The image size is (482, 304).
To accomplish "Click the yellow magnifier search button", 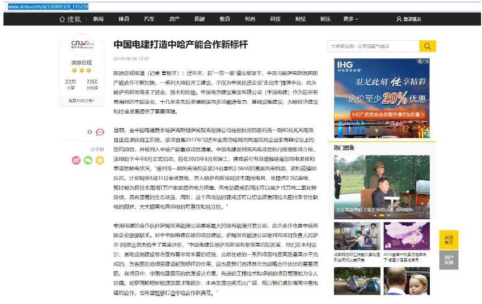I will click(428, 46).
